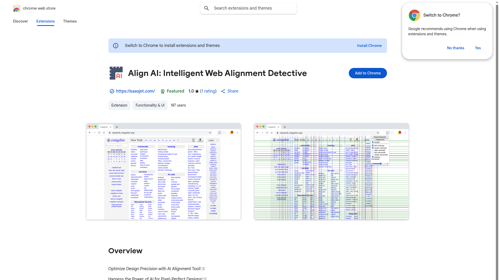Viewport: 499px width, 280px height.
Task: Click the Extension chip
Action: click(119, 105)
